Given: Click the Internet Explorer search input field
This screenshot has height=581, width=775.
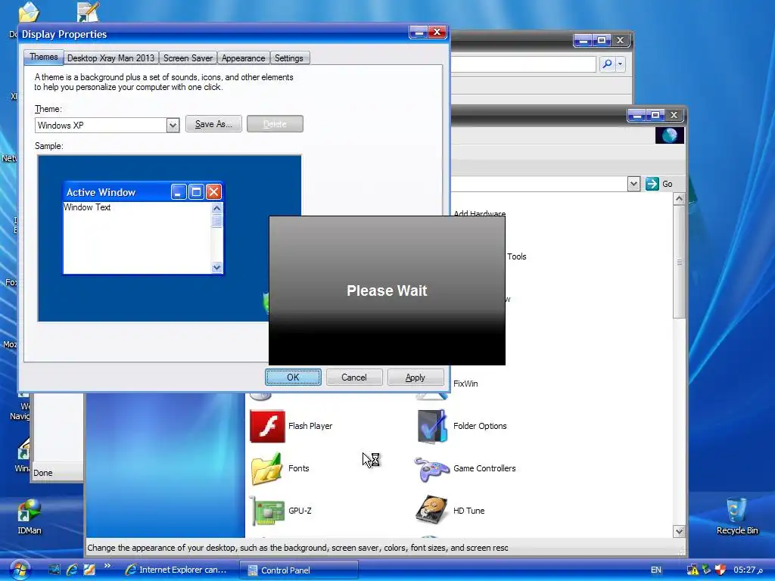Looking at the screenshot, I should (523, 64).
